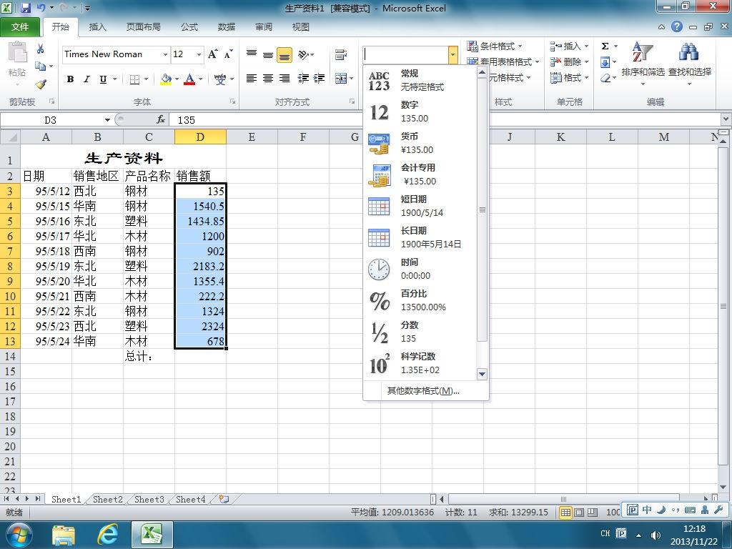Open the 文件 file tab
The width and height of the screenshot is (732, 549).
[x=19, y=27]
